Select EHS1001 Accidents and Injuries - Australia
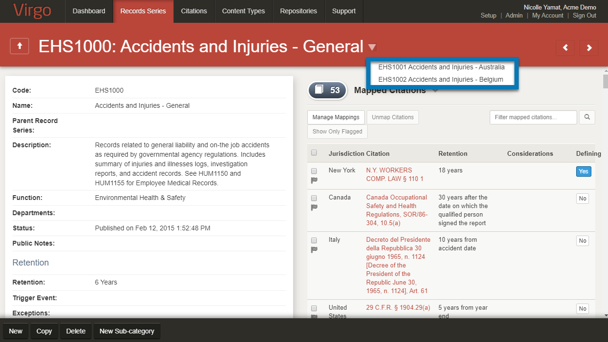608x342 pixels. point(441,67)
